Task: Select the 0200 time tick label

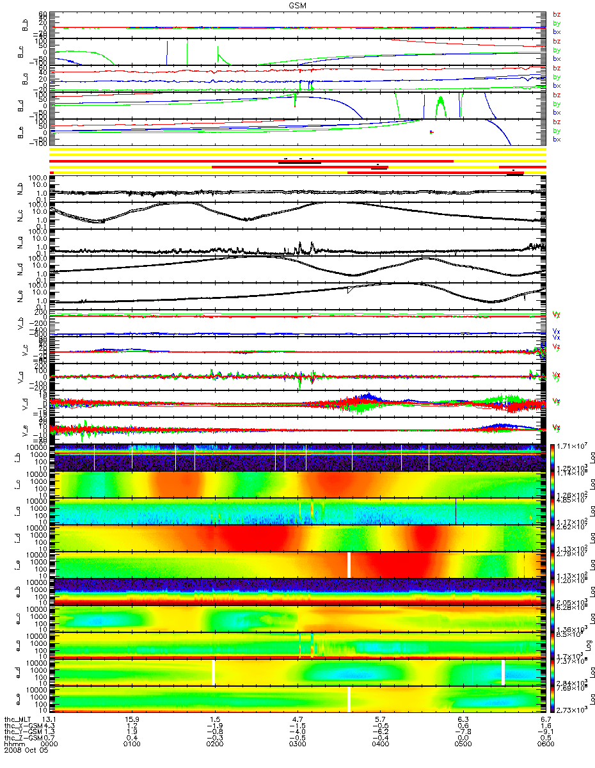Action: tap(215, 744)
